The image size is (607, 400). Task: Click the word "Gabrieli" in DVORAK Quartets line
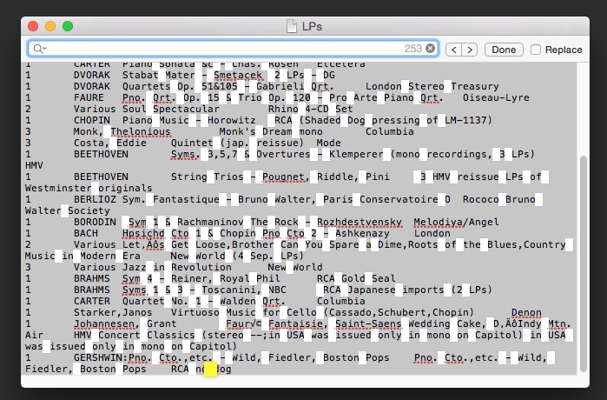click(280, 86)
